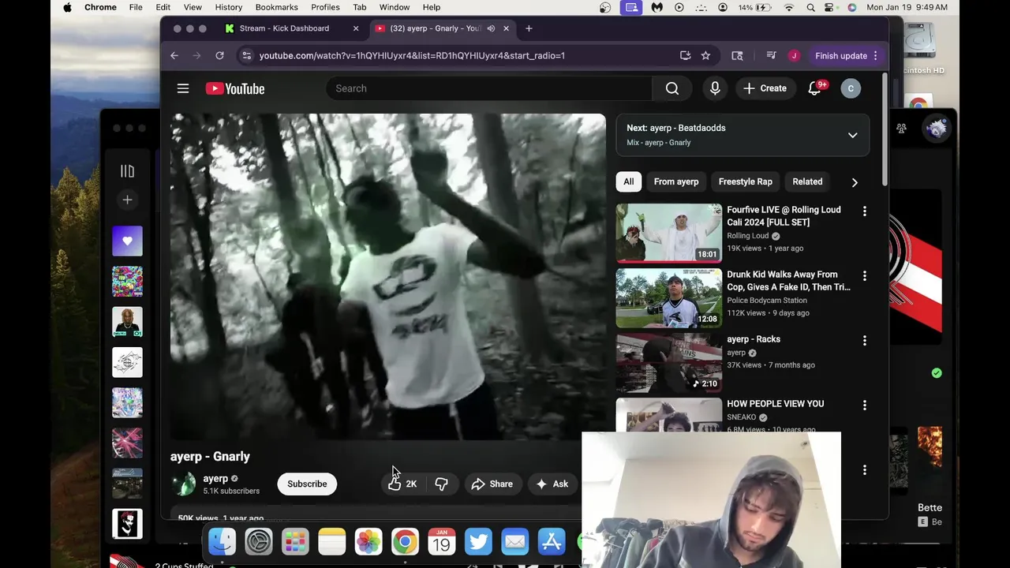The width and height of the screenshot is (1010, 568).
Task: Select the purple heart item in background sidebar
Action: tap(127, 241)
